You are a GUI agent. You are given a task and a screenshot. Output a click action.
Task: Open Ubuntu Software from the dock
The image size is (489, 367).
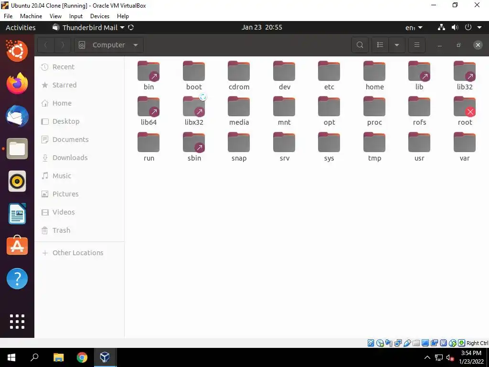point(17,246)
